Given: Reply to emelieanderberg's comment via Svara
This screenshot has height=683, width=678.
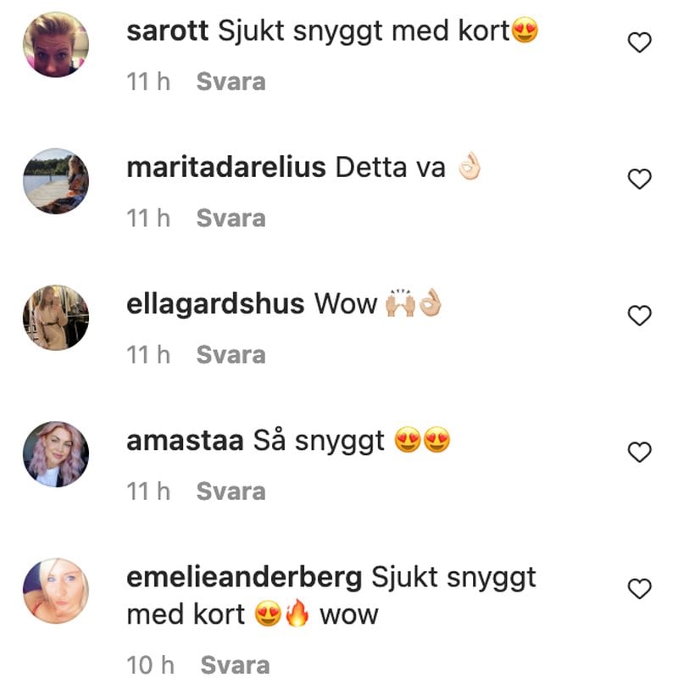Looking at the screenshot, I should coord(235,665).
